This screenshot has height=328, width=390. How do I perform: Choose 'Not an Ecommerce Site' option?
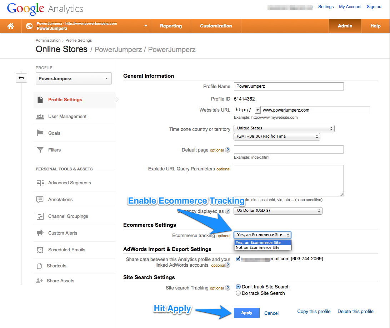(262, 247)
